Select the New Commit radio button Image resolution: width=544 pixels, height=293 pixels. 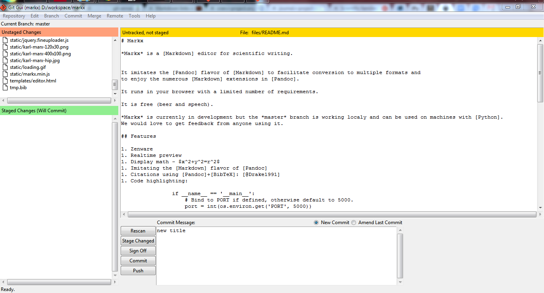coord(316,223)
